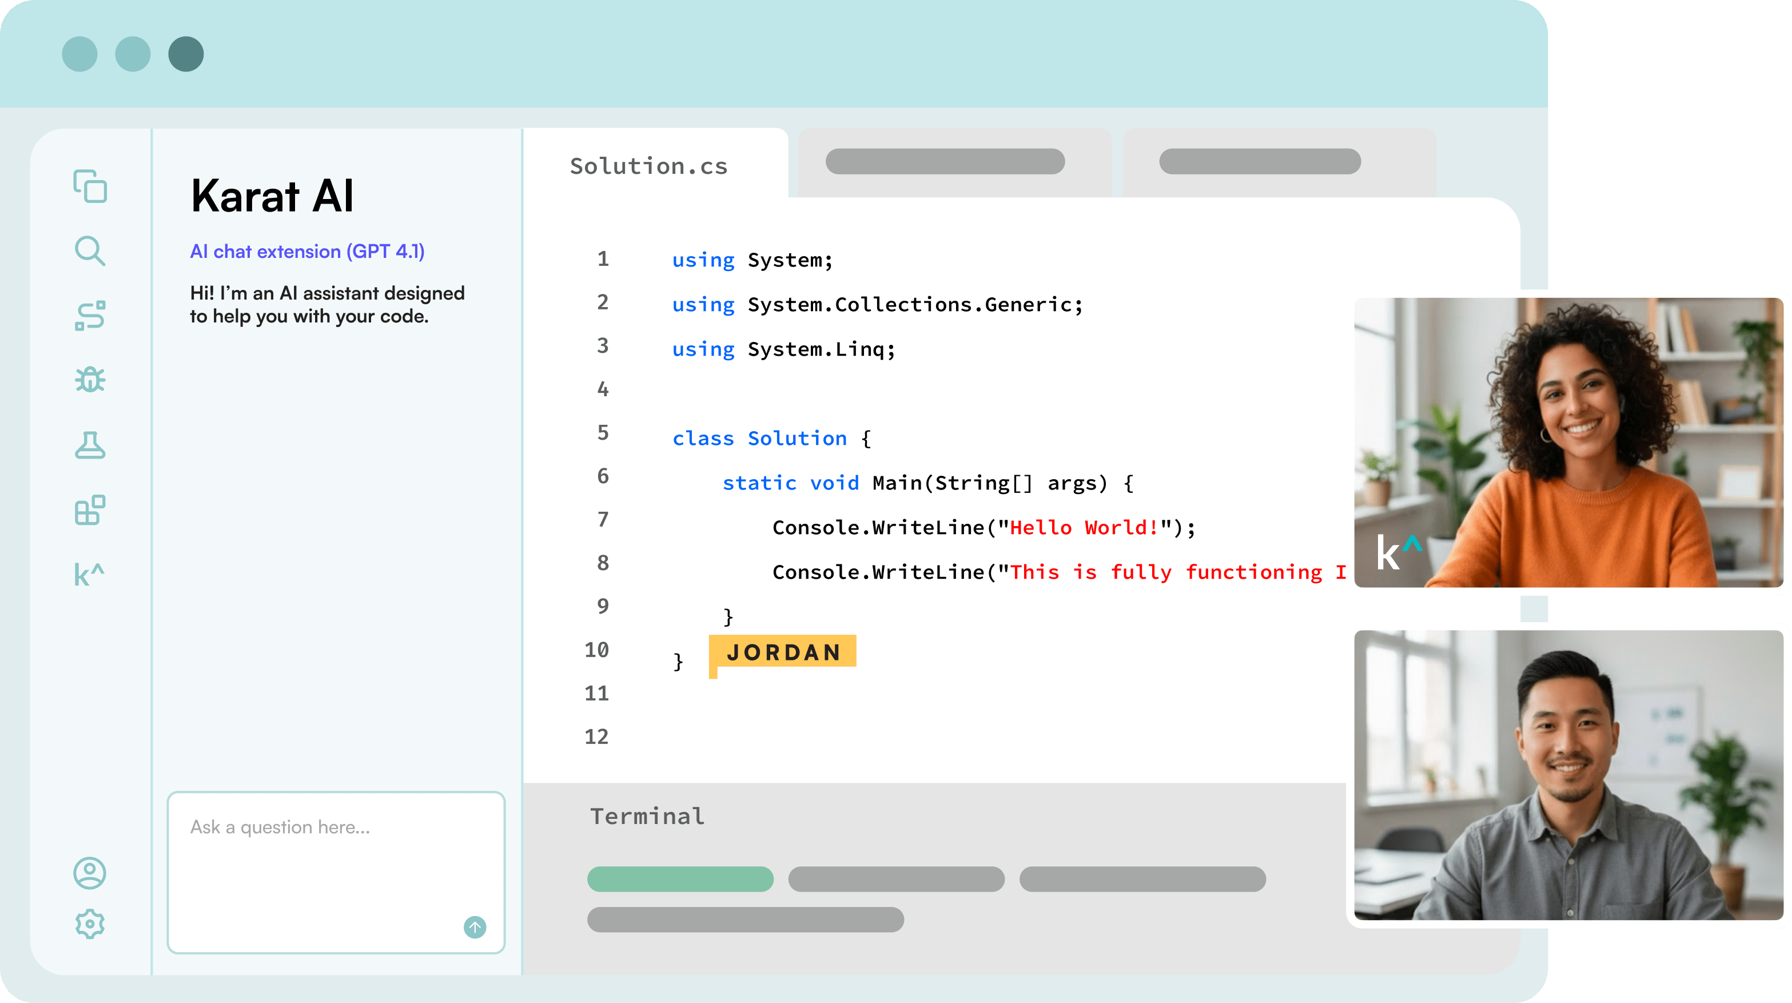Image resolution: width=1792 pixels, height=1003 pixels.
Task: Select the second editor tab placeholder
Action: coord(945,161)
